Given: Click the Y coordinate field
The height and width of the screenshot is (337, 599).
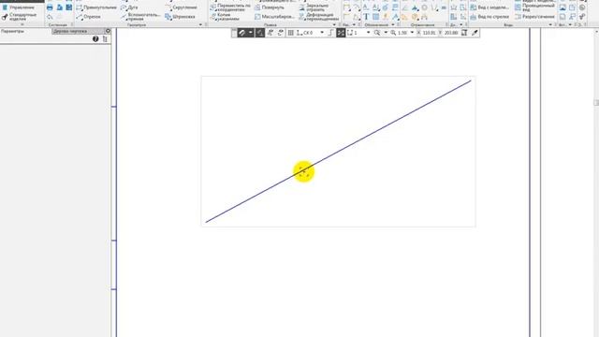Looking at the screenshot, I should pos(451,33).
